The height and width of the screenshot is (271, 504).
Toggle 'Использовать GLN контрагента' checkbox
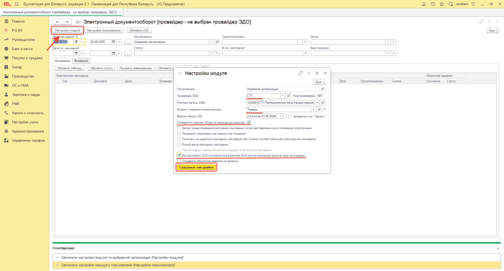point(179,155)
